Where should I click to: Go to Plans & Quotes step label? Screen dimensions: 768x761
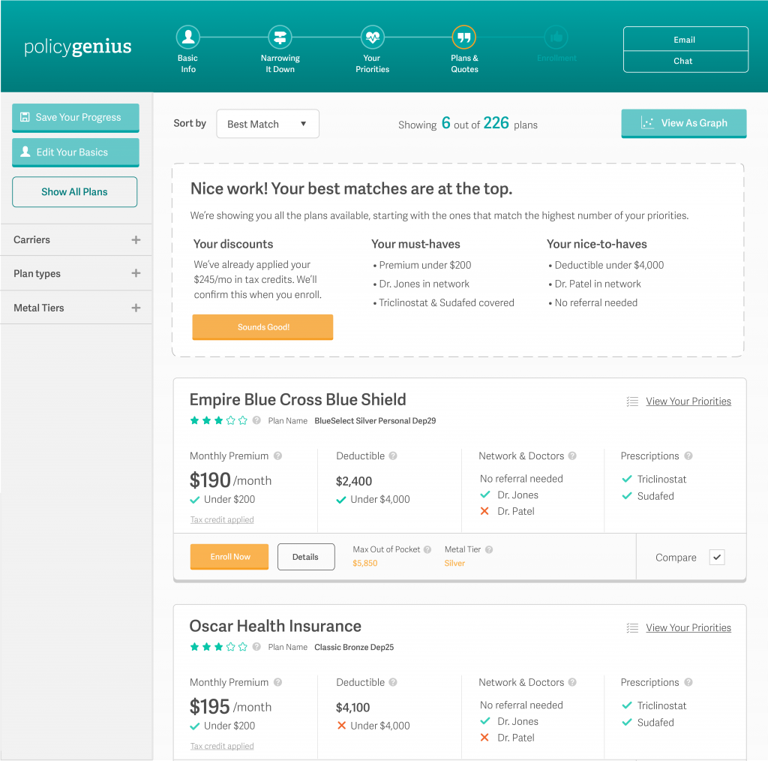464,64
